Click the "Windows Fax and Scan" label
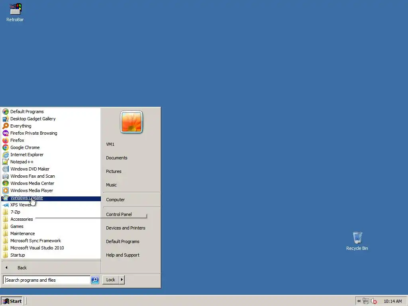408x306 pixels. click(x=33, y=176)
